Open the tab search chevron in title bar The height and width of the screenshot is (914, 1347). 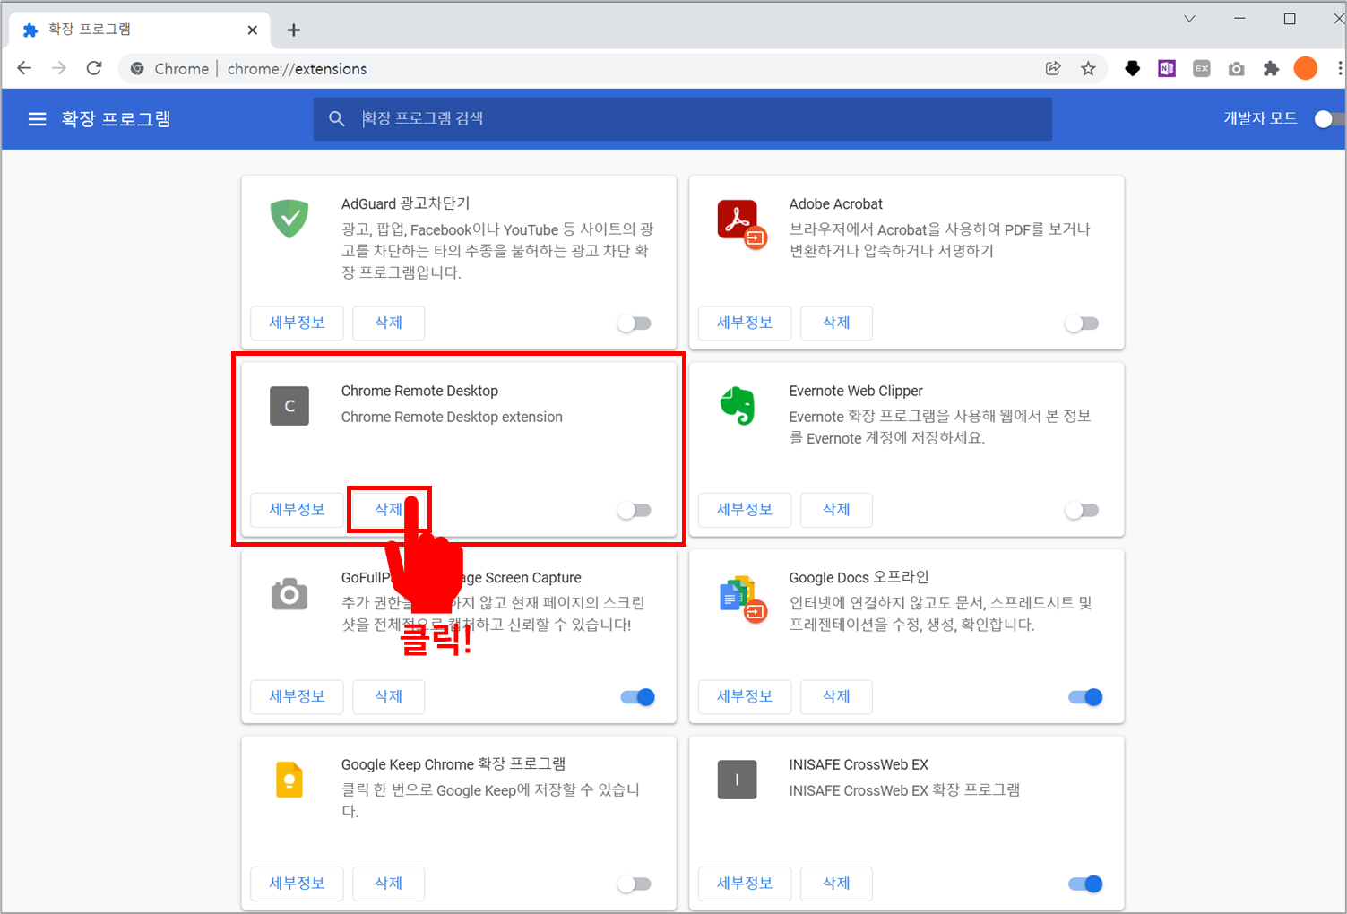[x=1189, y=19]
